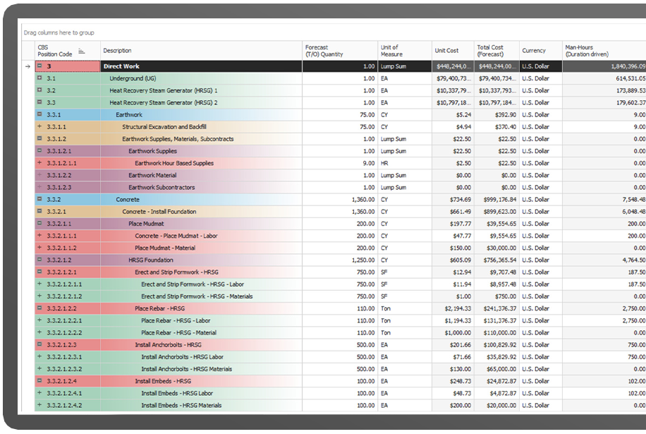Sort by the Description column header
646x434 pixels.
click(201, 51)
